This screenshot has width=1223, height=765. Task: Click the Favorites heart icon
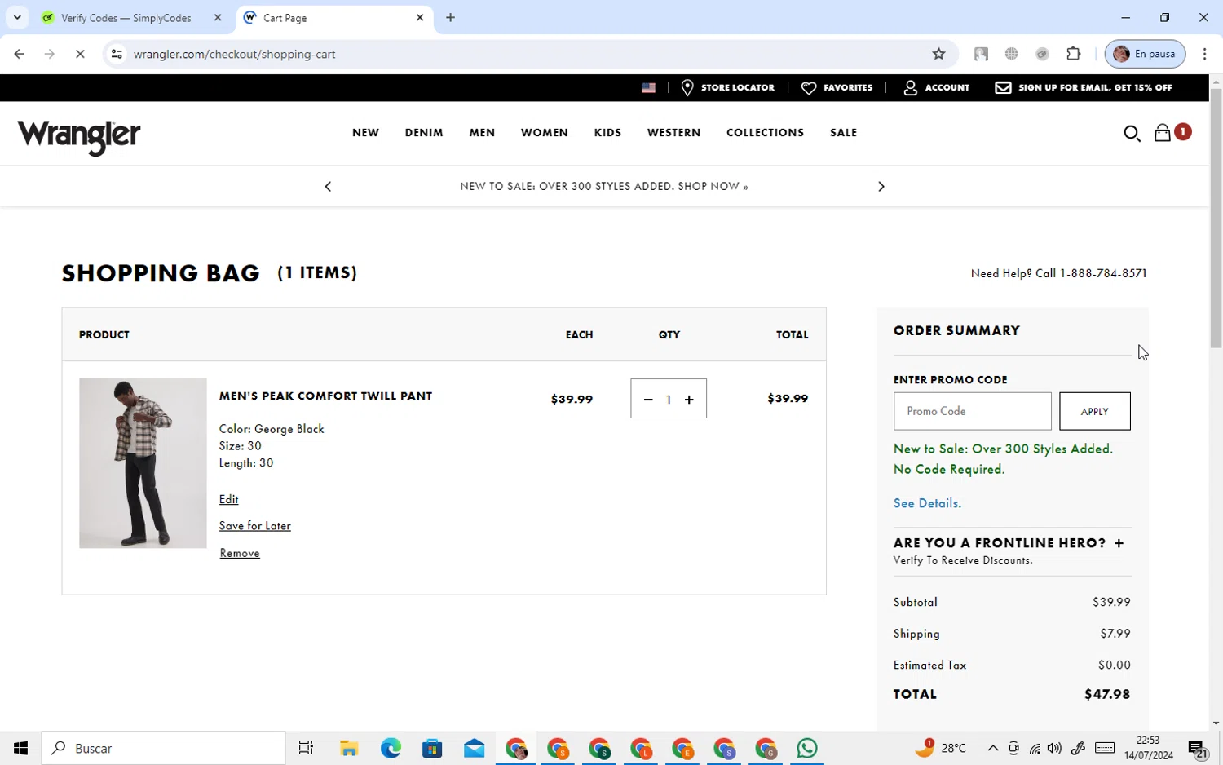pos(809,87)
